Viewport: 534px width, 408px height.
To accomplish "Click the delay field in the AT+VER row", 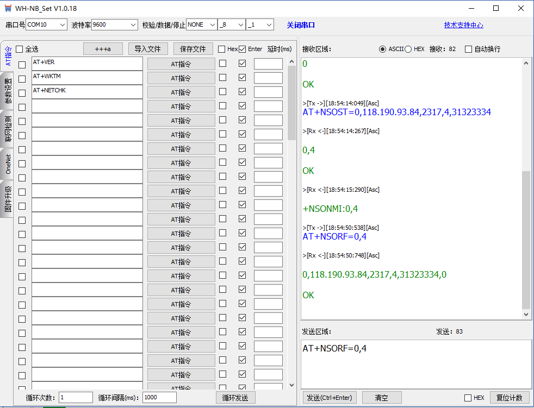I will (269, 64).
